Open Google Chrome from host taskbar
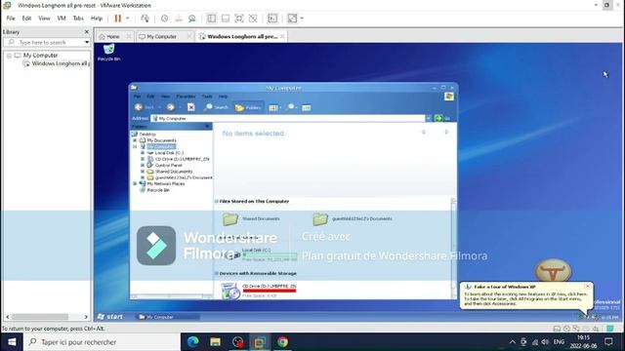Image resolution: width=625 pixels, height=351 pixels. coord(282,342)
